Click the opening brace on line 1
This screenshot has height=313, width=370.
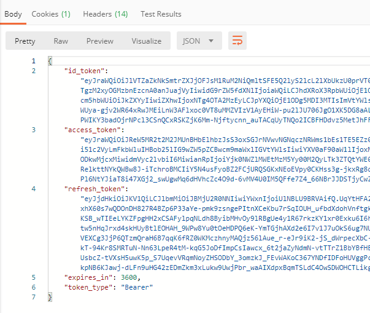click(x=50, y=61)
